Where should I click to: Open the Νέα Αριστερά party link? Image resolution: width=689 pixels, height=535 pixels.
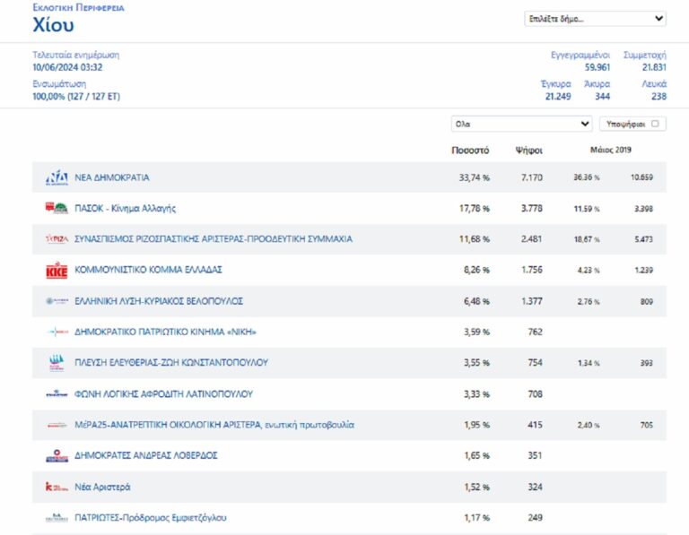click(x=102, y=488)
